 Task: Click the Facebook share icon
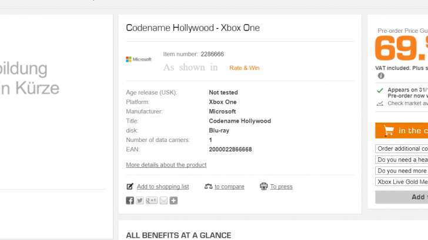click(x=130, y=201)
